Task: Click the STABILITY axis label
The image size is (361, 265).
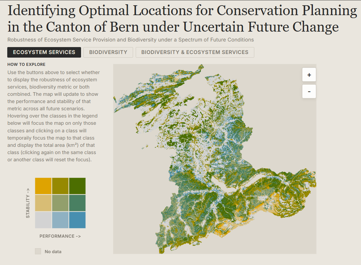Action: (28, 203)
